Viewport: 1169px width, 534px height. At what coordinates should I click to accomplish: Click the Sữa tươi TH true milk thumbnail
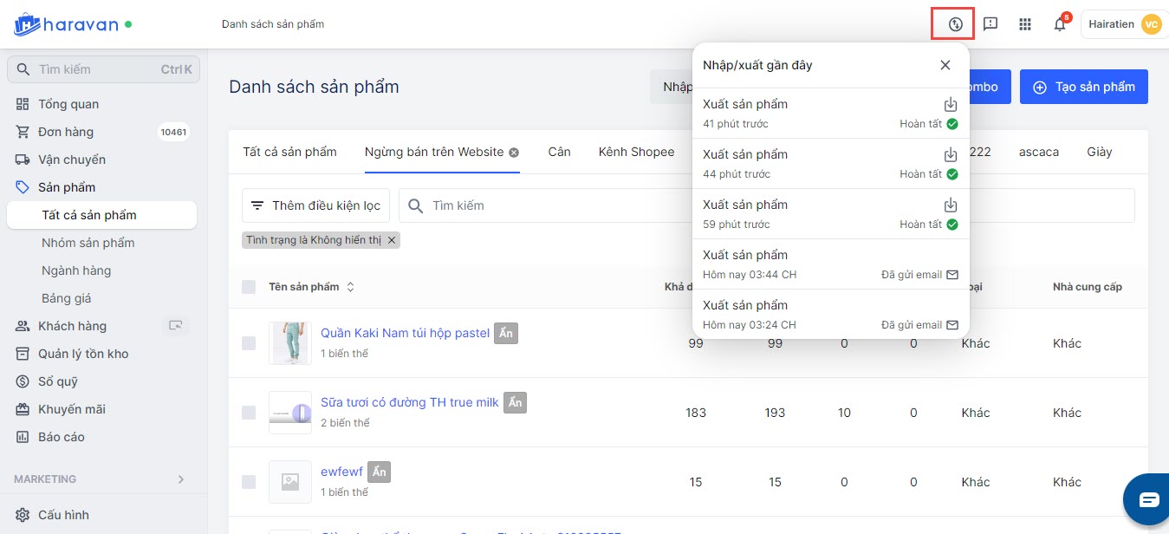click(290, 413)
